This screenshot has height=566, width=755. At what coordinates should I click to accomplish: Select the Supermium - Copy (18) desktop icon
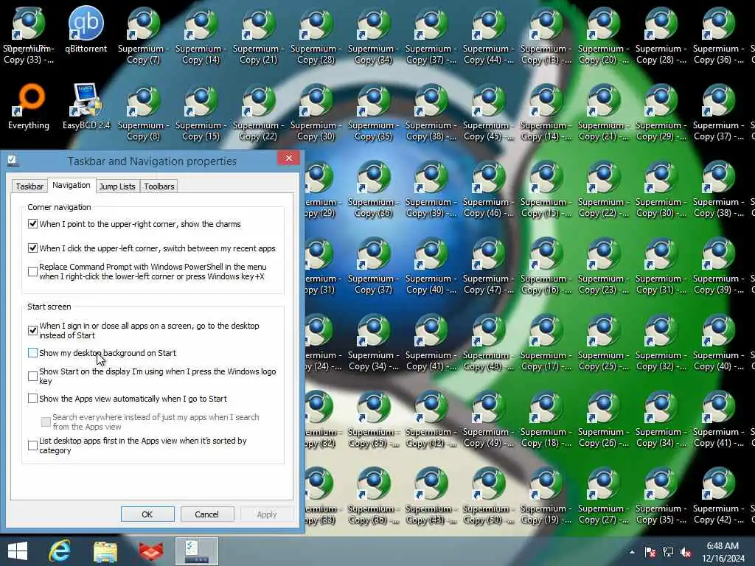[x=546, y=419]
